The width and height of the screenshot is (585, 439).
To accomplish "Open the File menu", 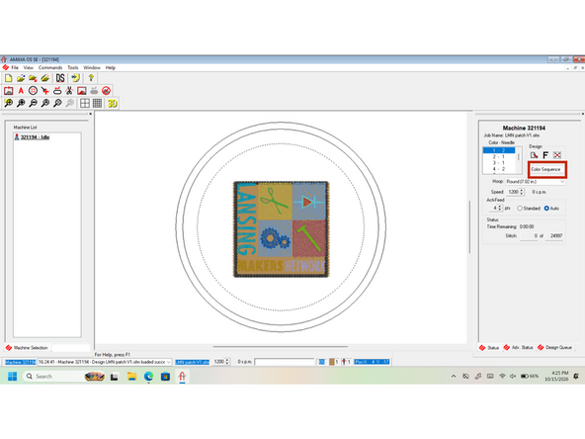I will point(15,67).
